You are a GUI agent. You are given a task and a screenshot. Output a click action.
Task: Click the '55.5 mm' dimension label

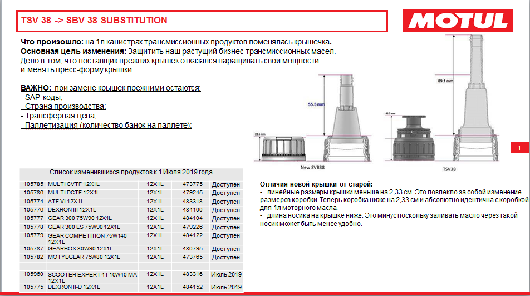(x=316, y=104)
